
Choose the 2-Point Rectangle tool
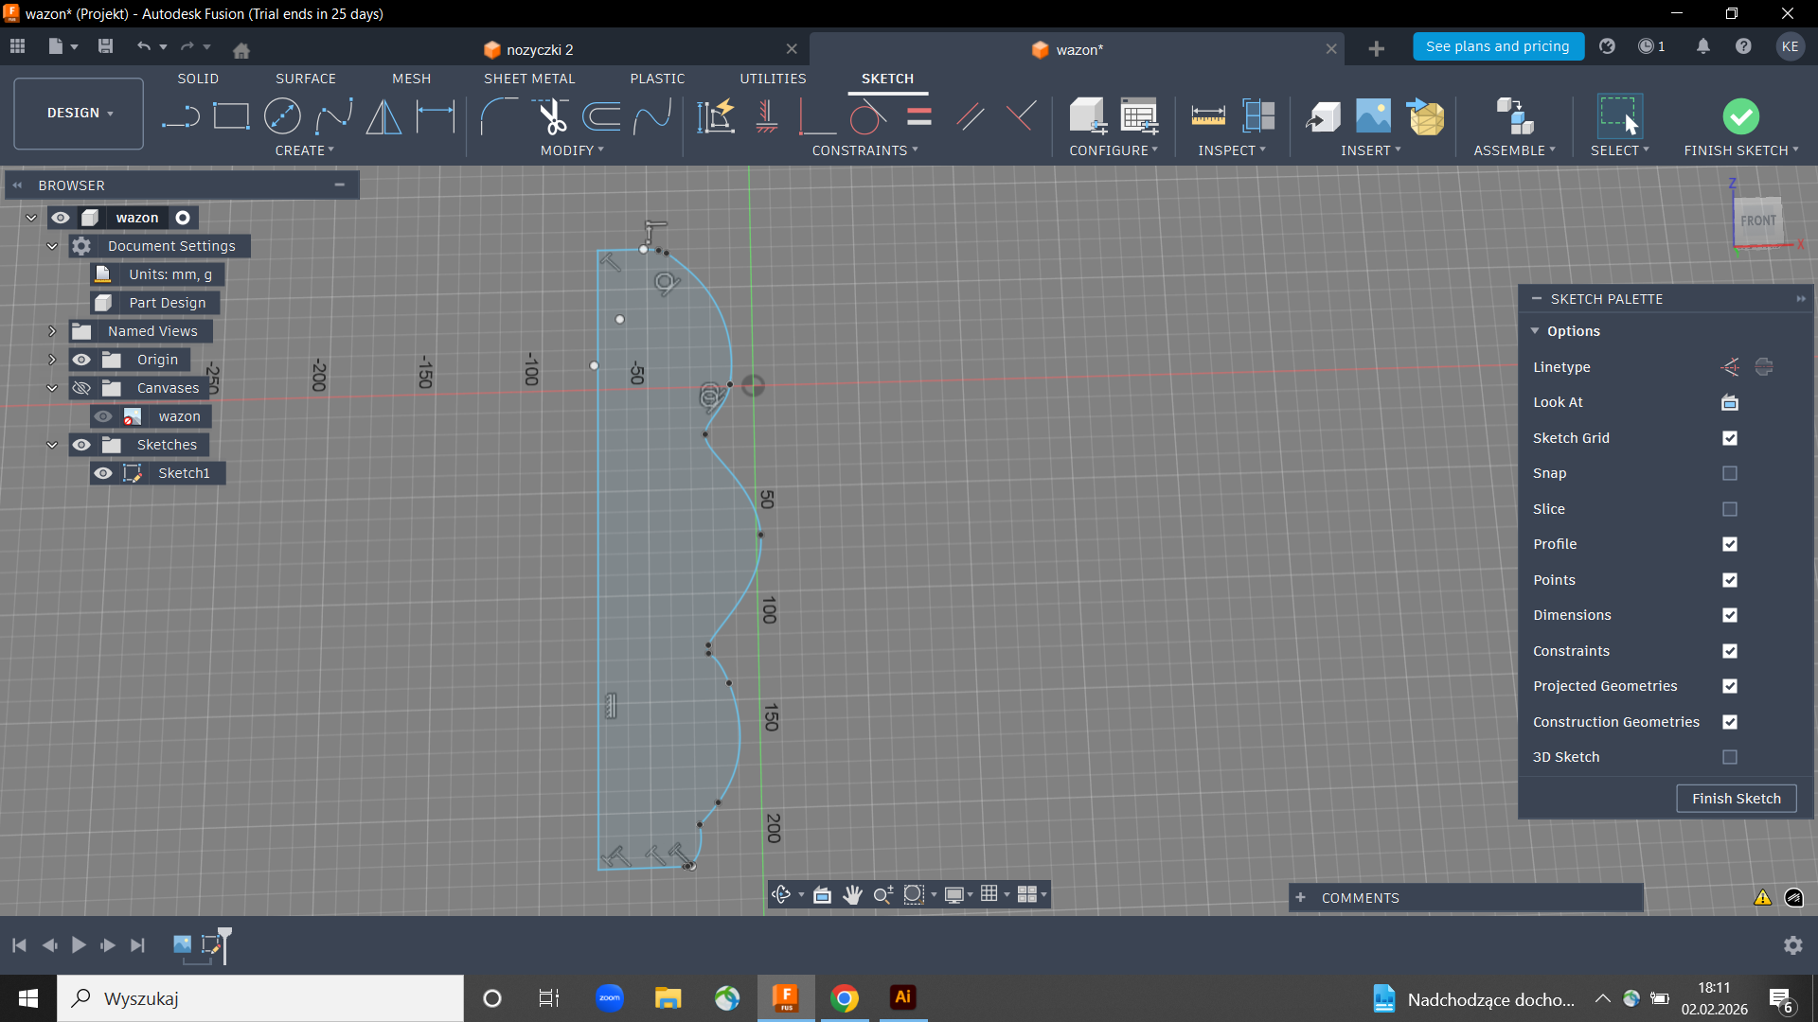coord(231,116)
